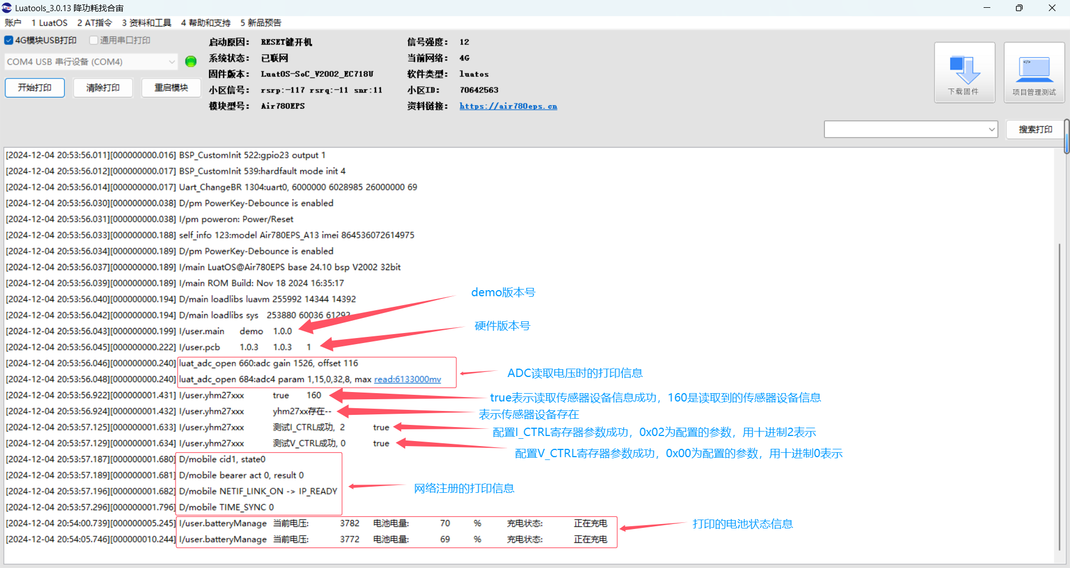Click the read:6133000mv link in log

pos(407,379)
